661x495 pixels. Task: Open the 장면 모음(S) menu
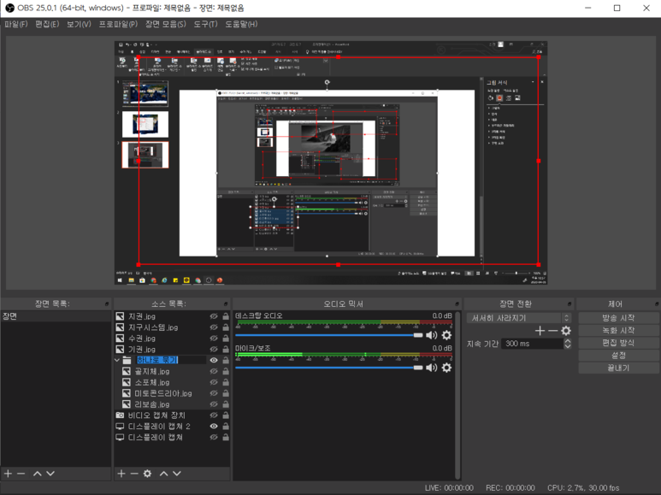tap(166, 24)
